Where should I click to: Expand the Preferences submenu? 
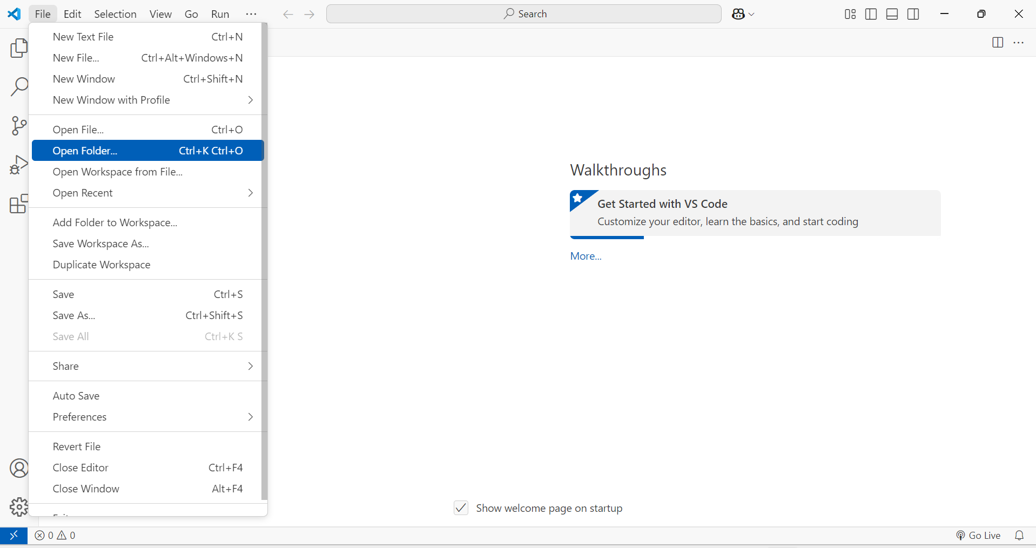click(x=250, y=417)
